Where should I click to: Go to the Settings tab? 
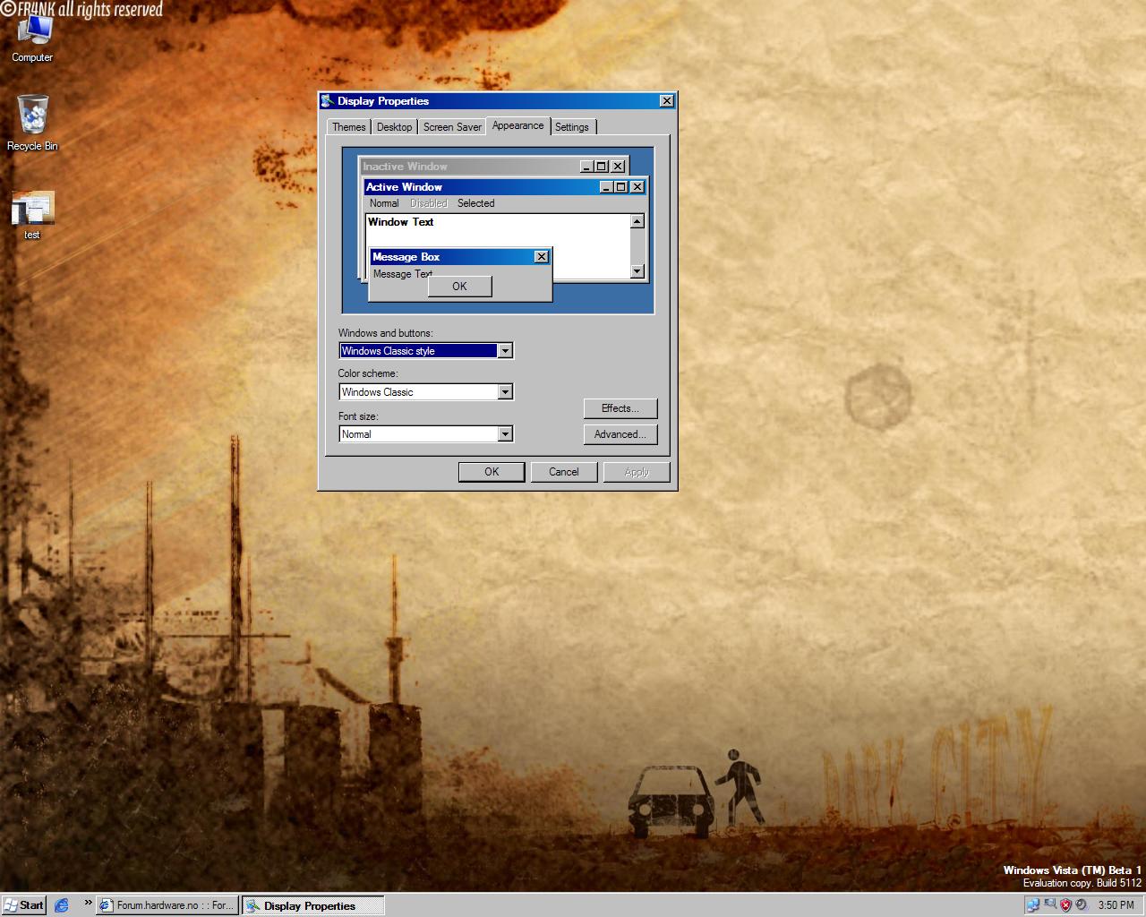click(x=572, y=127)
